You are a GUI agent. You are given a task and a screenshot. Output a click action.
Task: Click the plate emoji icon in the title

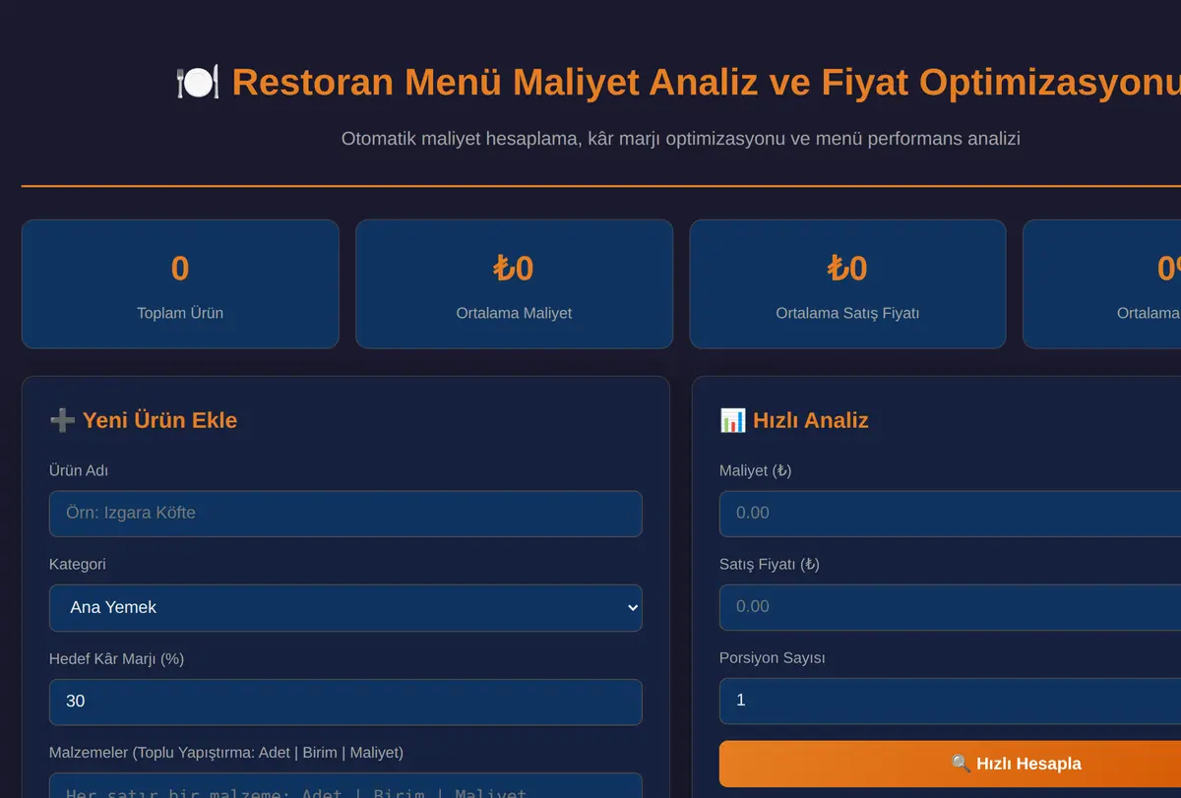coord(197,82)
